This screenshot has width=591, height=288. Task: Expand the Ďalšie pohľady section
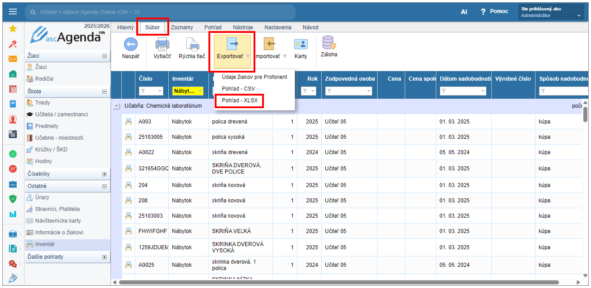click(x=105, y=257)
